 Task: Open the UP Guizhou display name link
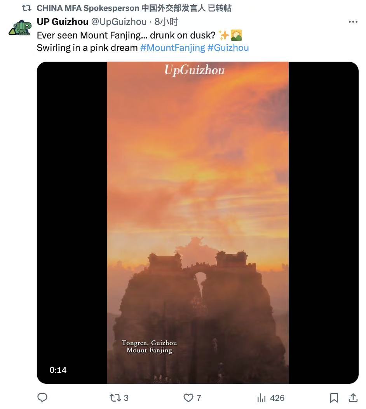tap(63, 22)
